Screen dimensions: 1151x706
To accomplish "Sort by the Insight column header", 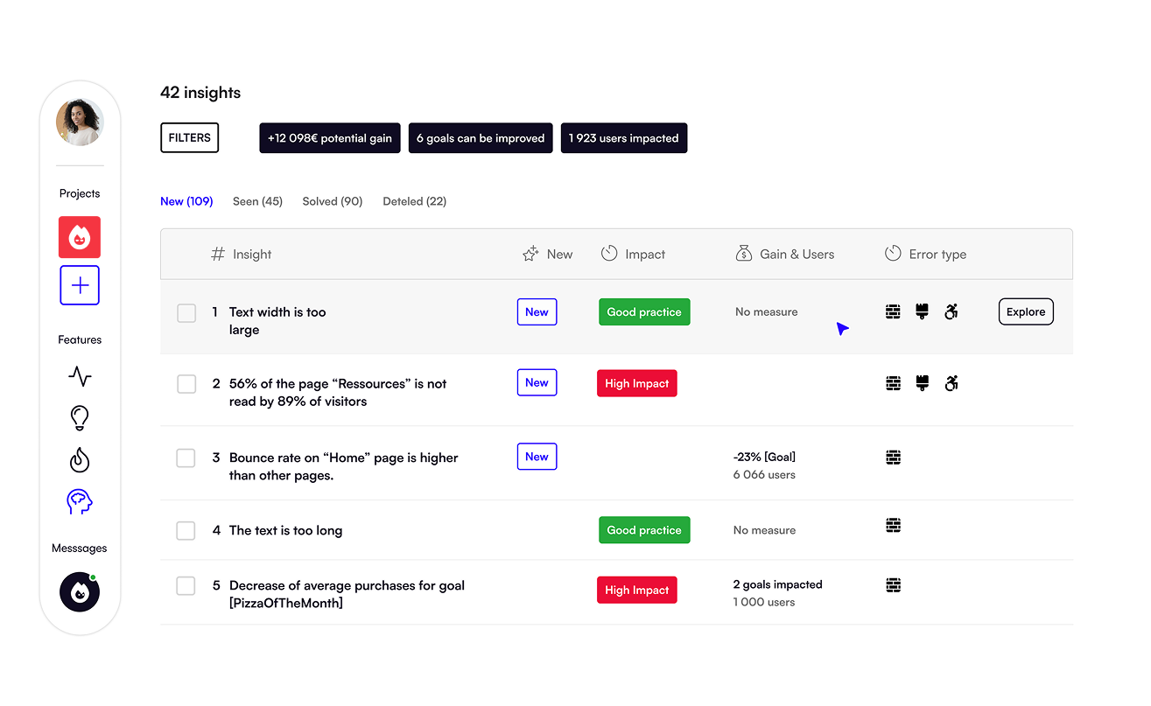I will (252, 255).
